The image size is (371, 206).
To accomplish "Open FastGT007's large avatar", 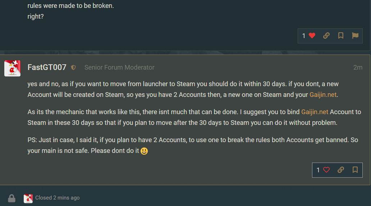I will (12, 68).
